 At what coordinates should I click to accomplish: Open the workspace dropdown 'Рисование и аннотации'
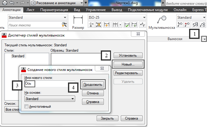tap(57, 3)
